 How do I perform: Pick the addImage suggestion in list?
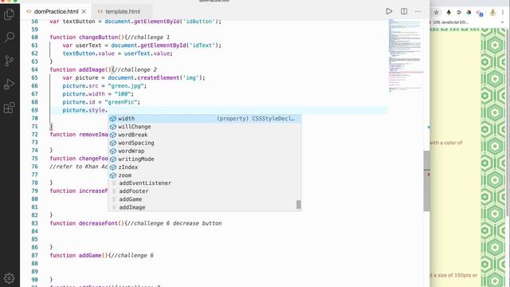(x=205, y=207)
